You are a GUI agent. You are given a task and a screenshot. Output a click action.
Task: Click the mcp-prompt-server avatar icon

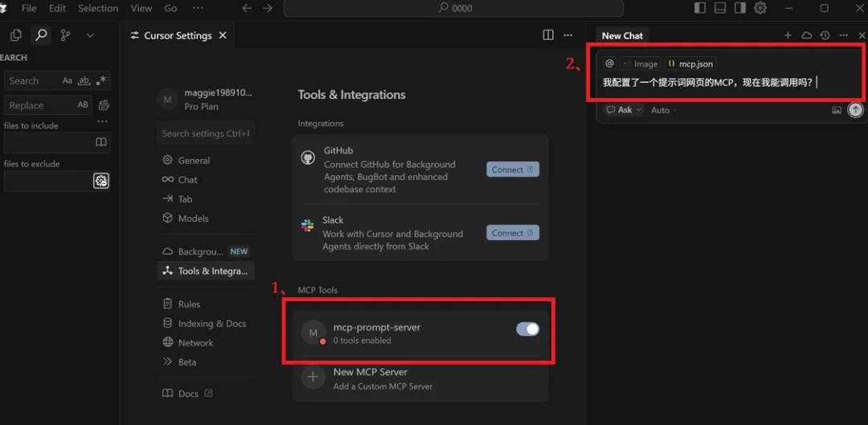point(313,333)
